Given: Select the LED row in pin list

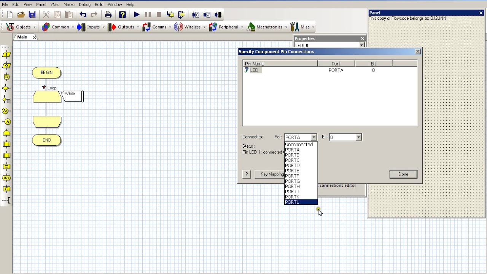Looking at the screenshot, I should (330, 70).
